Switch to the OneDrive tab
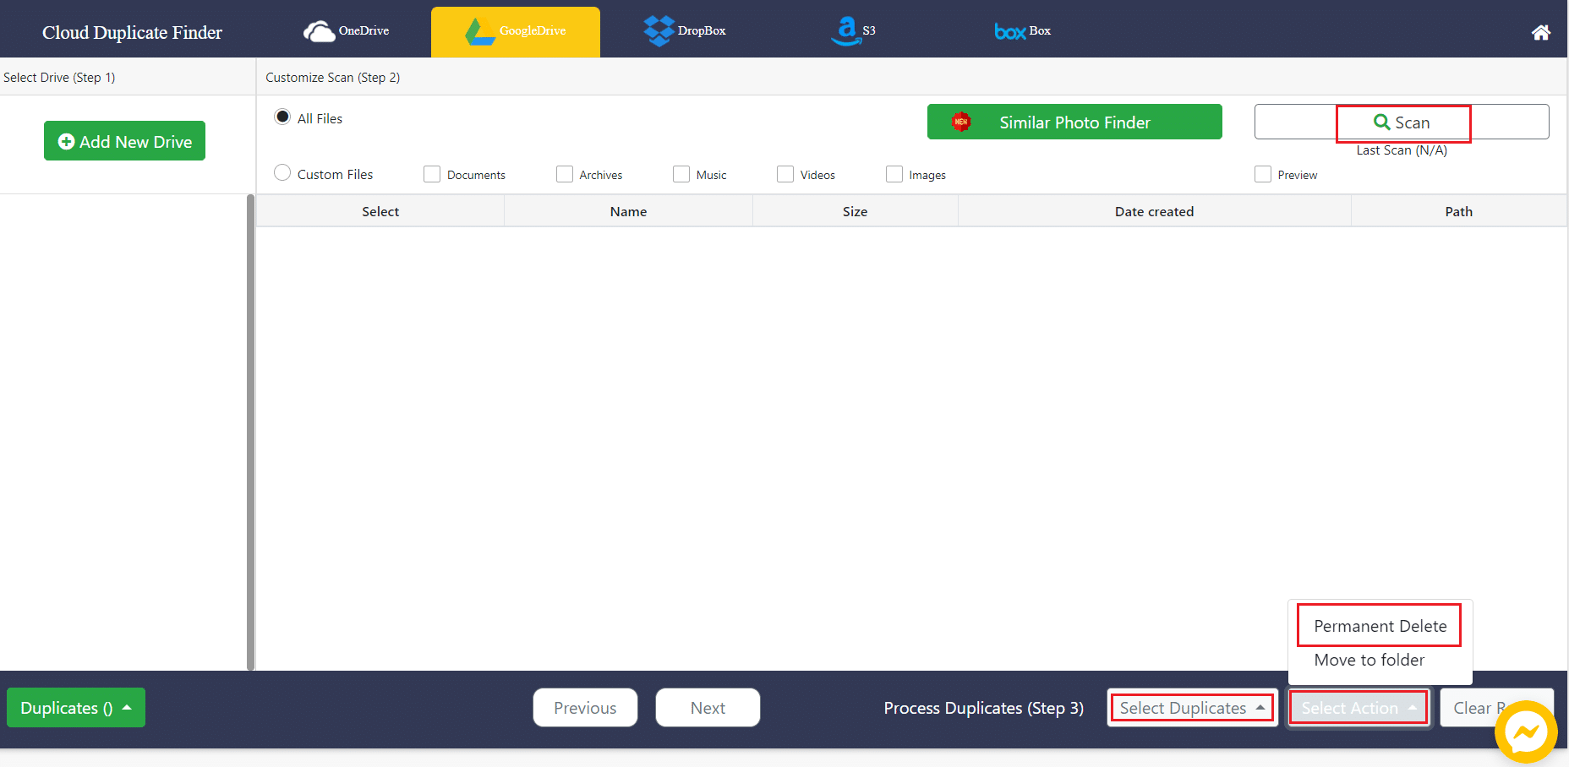This screenshot has width=1569, height=767. click(x=347, y=31)
